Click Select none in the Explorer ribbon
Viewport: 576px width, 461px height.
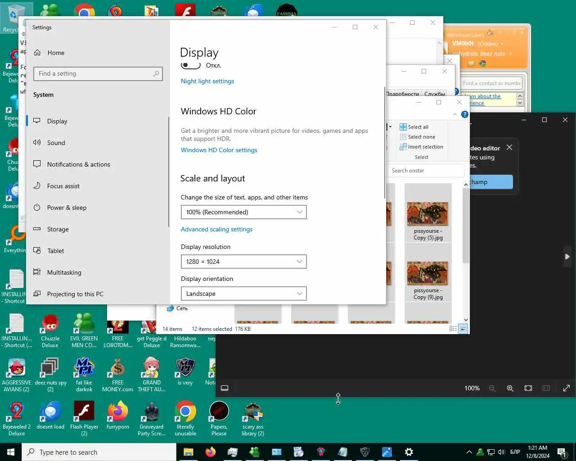417,137
